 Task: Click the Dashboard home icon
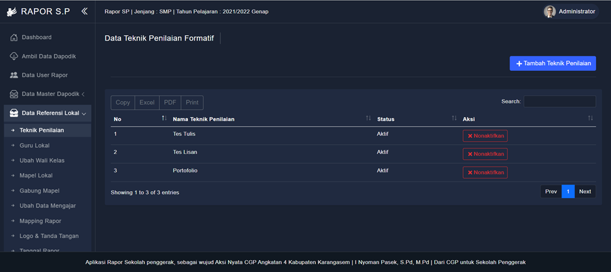[x=14, y=38]
